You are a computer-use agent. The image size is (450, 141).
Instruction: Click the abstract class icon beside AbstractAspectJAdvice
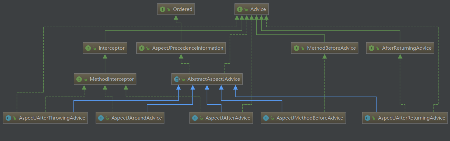(x=177, y=79)
